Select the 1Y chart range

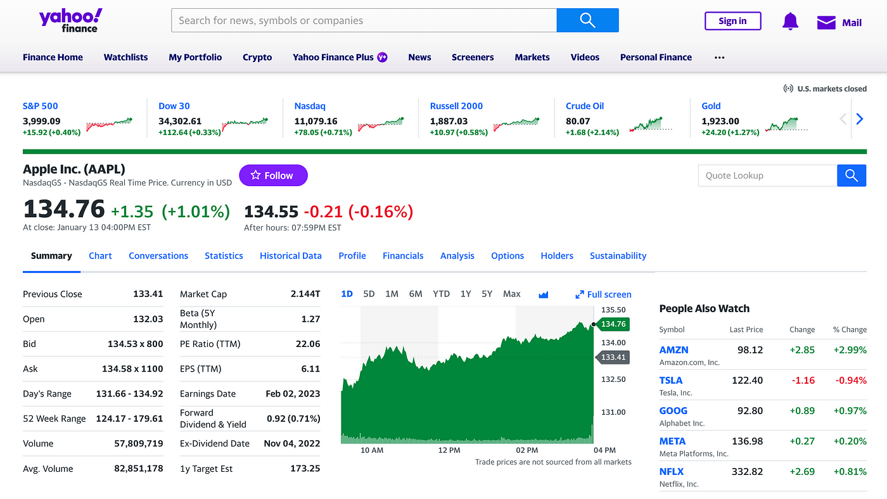click(x=466, y=294)
